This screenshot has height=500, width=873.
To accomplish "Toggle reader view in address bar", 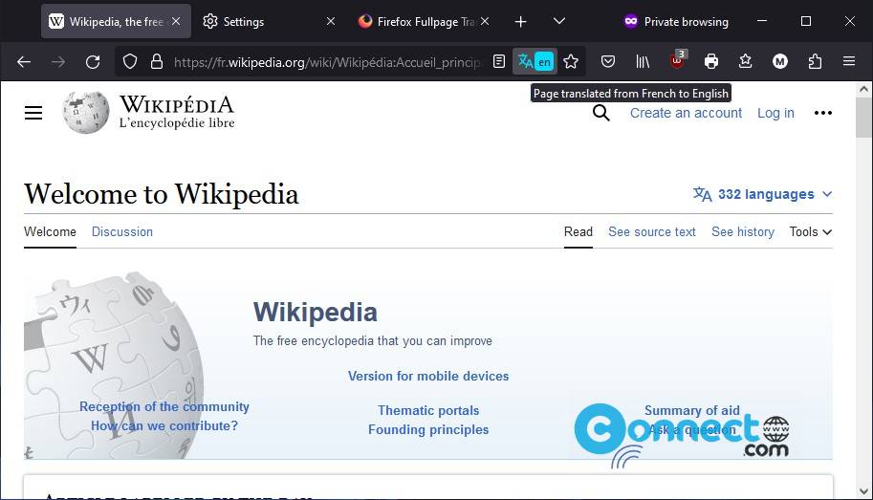I will pyautogui.click(x=499, y=61).
